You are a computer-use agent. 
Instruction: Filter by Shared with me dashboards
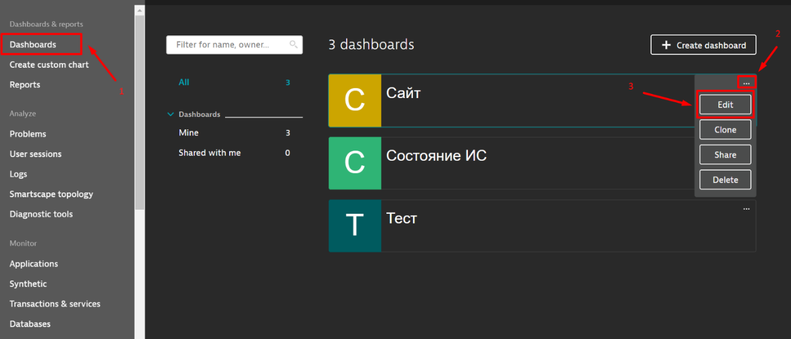[210, 153]
